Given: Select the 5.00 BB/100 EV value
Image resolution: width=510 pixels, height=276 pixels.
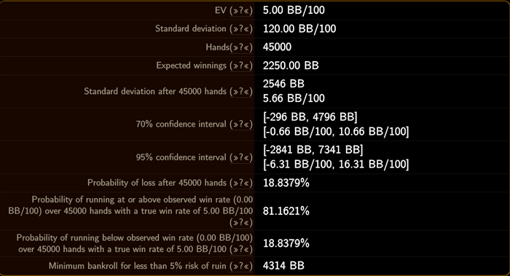Looking at the screenshot, I should click(294, 10).
